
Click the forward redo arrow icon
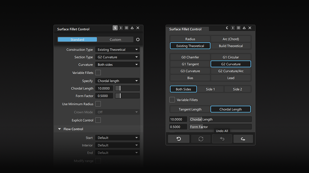click(x=243, y=139)
